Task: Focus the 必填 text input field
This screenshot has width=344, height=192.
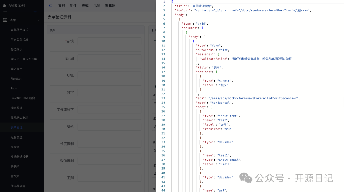Action: [109, 41]
